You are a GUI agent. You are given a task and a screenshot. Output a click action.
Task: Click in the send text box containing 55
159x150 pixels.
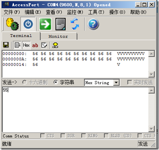coord(75,110)
